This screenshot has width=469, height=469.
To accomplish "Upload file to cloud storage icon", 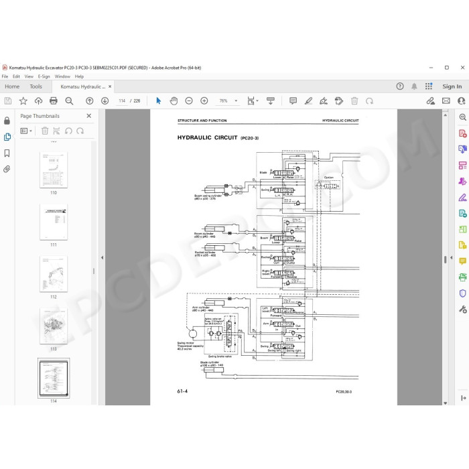I will pyautogui.click(x=38, y=100).
